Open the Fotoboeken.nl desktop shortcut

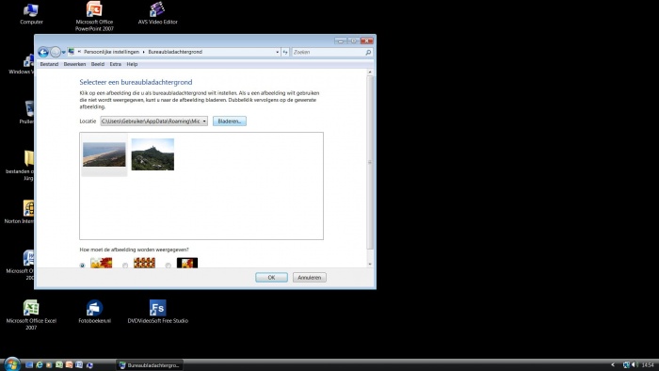click(94, 312)
